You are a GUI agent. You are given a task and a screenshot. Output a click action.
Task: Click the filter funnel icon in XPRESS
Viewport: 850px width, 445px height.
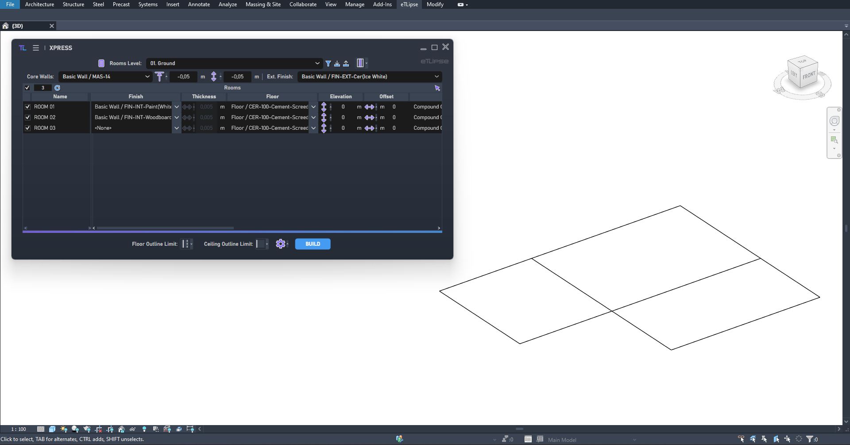(x=328, y=63)
